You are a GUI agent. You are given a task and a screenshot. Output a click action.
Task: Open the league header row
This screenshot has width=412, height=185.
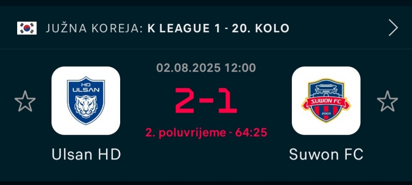206,28
